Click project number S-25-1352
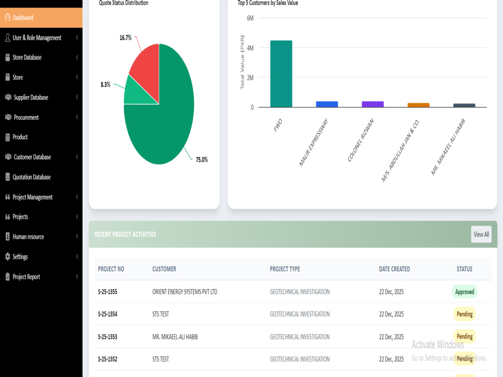The height and width of the screenshot is (377, 503). [x=108, y=359]
